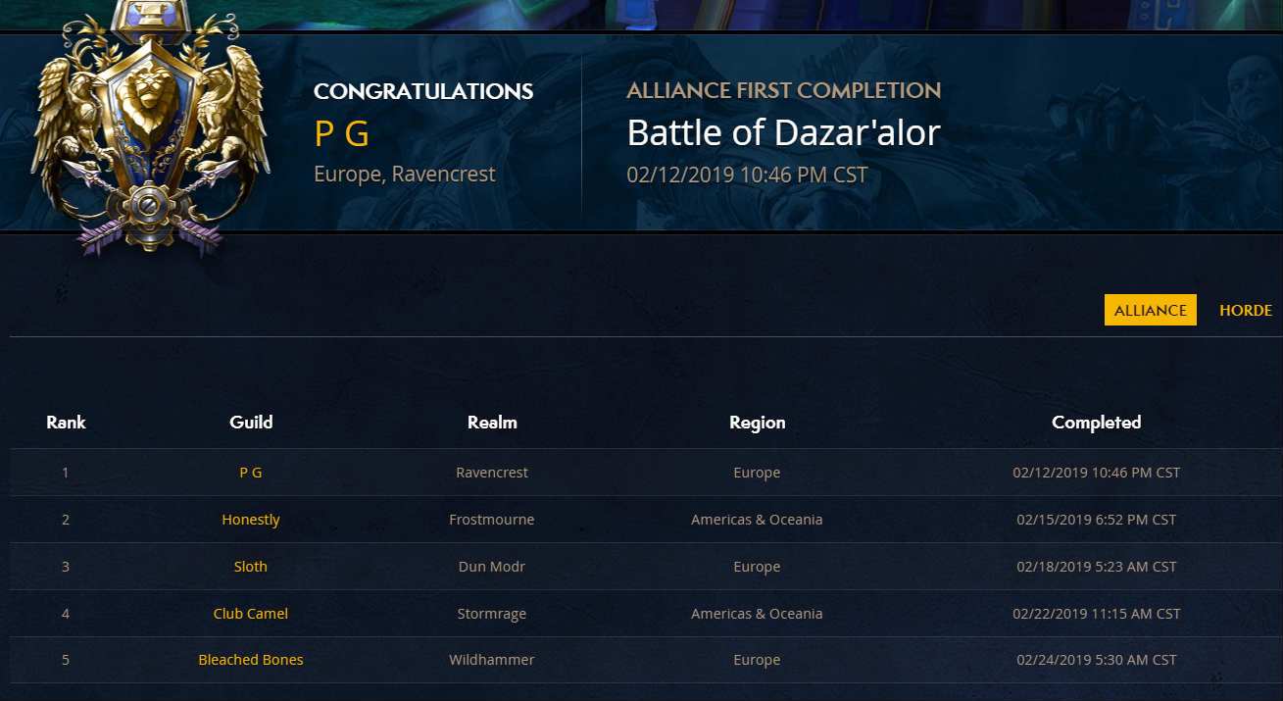Click the large P G name under Congratulations
The image size is (1283, 701).
[342, 133]
